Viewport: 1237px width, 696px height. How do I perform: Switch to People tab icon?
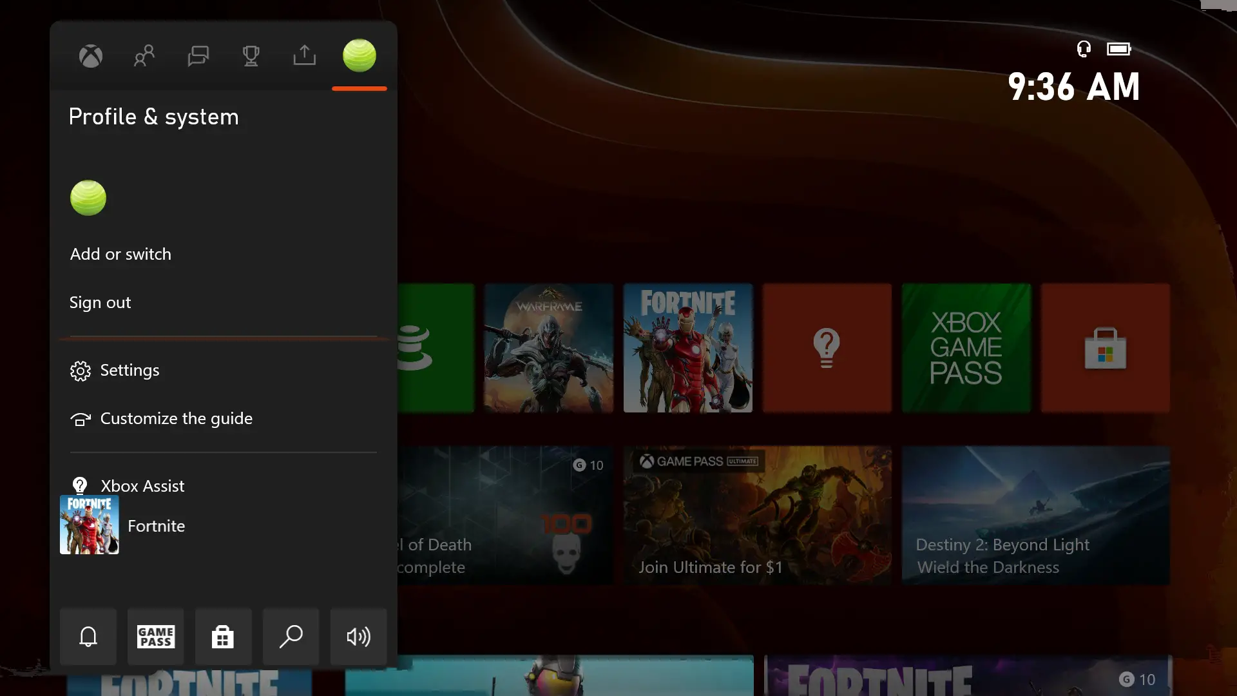click(144, 57)
